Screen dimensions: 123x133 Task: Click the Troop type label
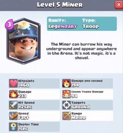point(91,26)
